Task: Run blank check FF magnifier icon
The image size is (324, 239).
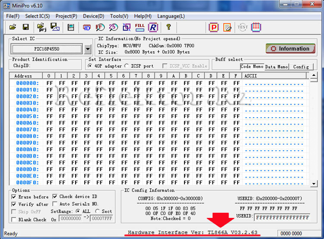Action: (x=100, y=27)
